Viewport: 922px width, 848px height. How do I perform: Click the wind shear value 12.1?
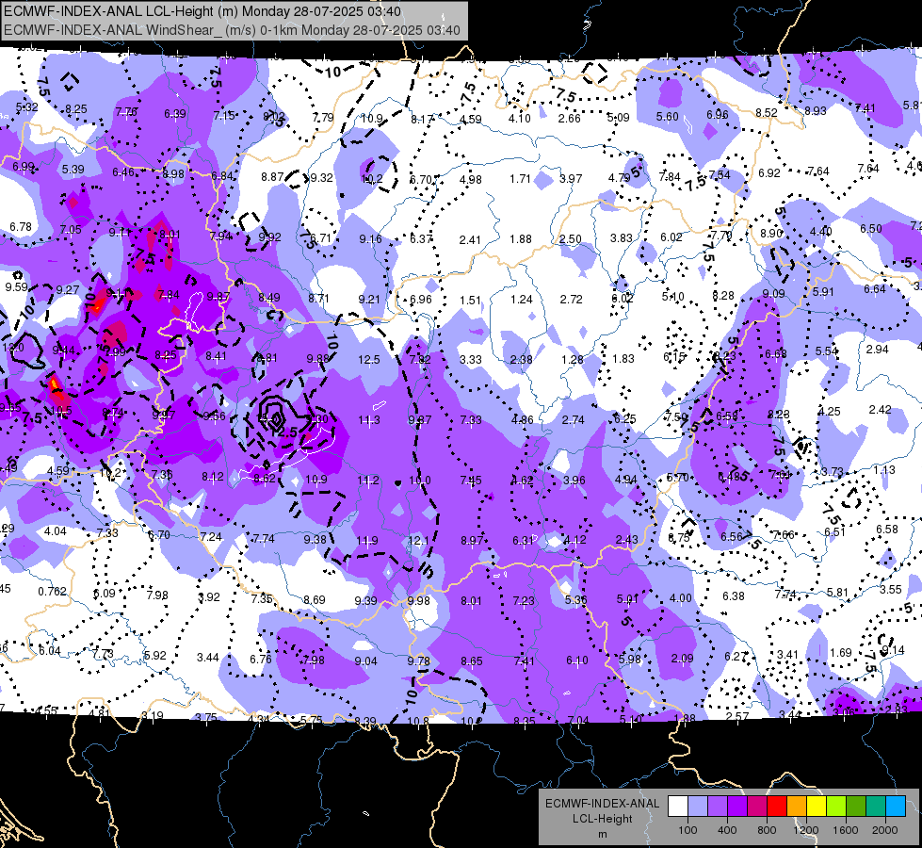tap(418, 540)
